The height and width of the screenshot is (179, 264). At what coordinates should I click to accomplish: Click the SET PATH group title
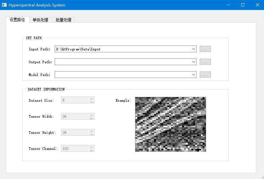coord(34,38)
